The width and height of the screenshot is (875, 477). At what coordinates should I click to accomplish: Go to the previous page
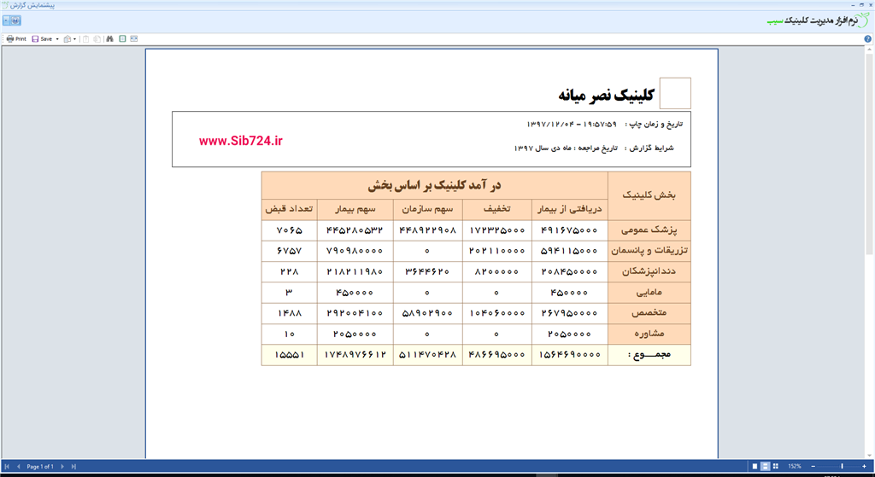19,467
